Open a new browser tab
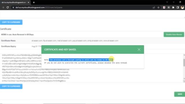185x104 pixels. click(x=34, y=2)
